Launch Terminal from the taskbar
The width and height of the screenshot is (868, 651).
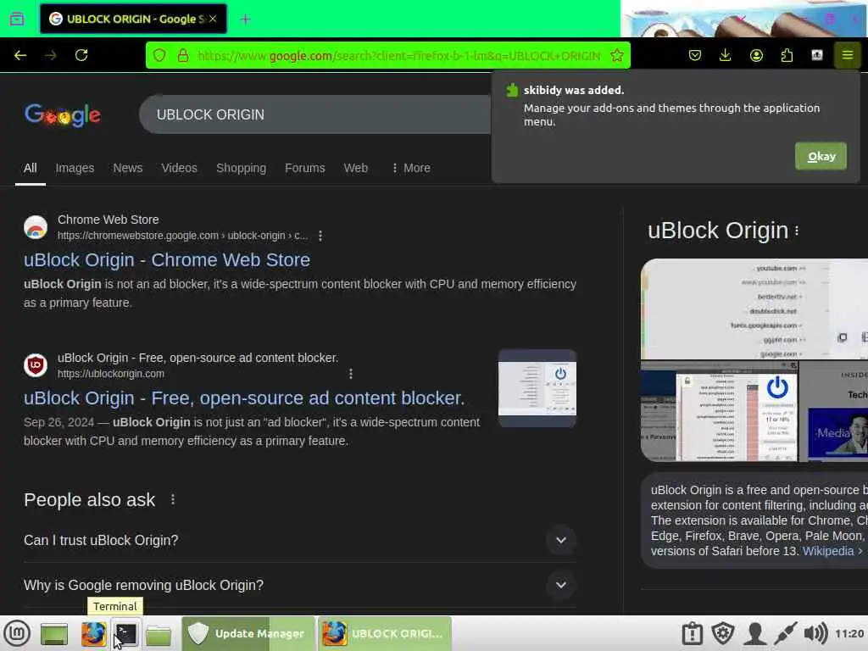click(x=126, y=634)
